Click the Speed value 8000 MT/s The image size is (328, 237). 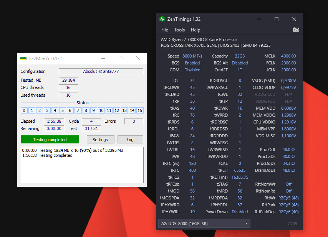click(192, 56)
